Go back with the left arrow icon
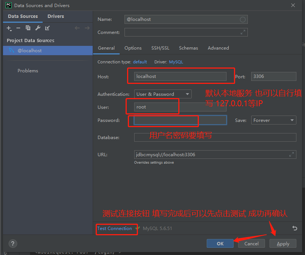The height and width of the screenshot is (255, 305). [77, 28]
